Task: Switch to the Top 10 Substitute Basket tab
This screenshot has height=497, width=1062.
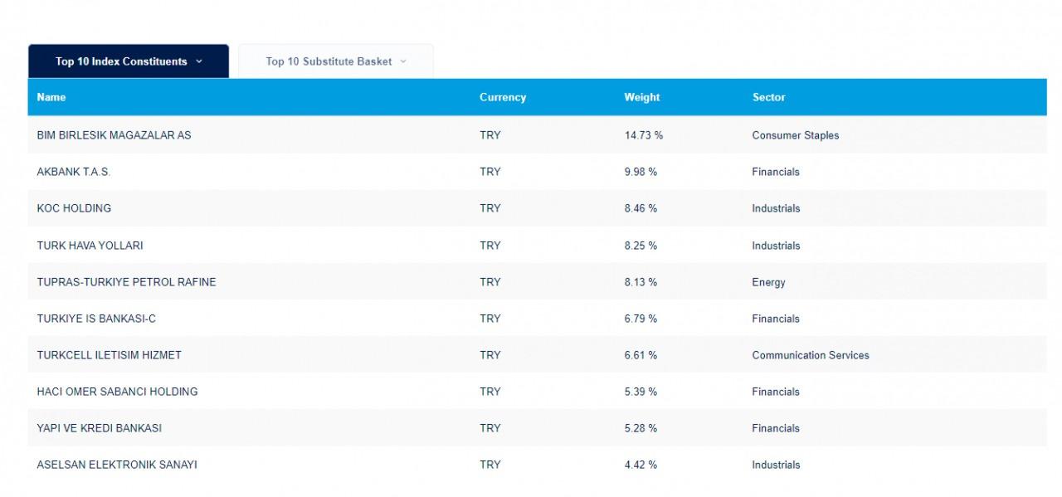Action: point(329,61)
